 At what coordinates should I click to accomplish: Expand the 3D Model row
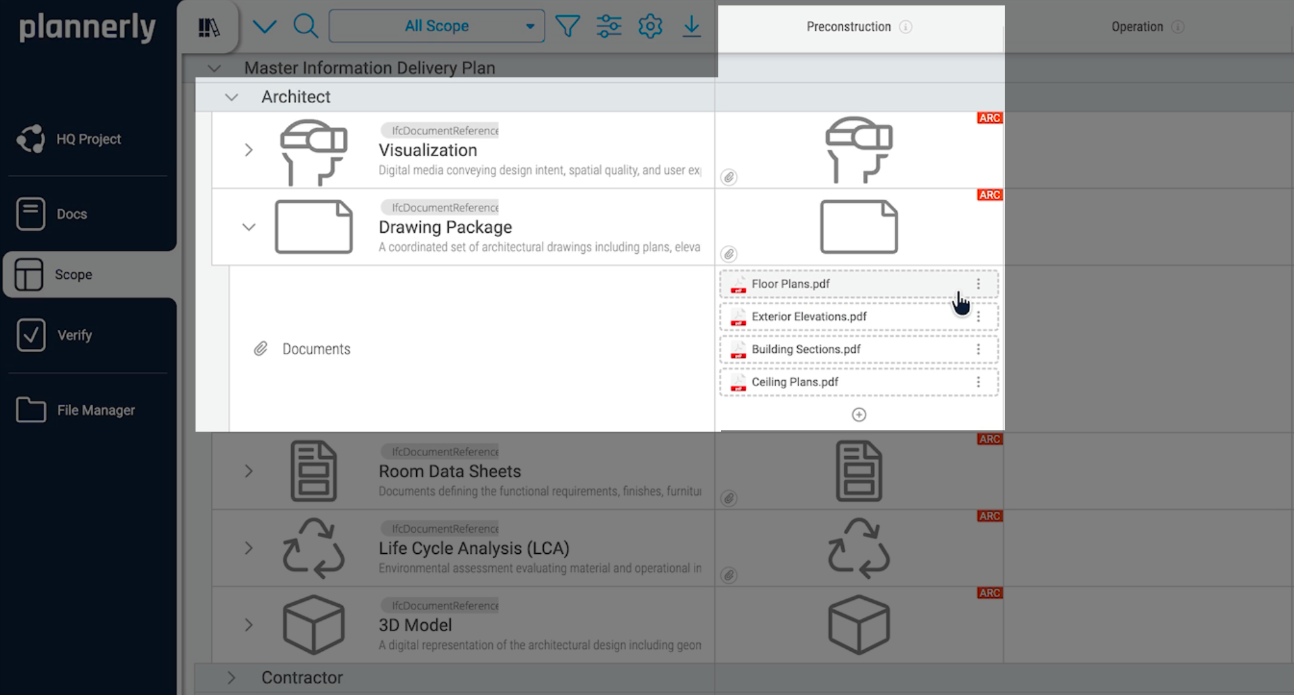[248, 624]
